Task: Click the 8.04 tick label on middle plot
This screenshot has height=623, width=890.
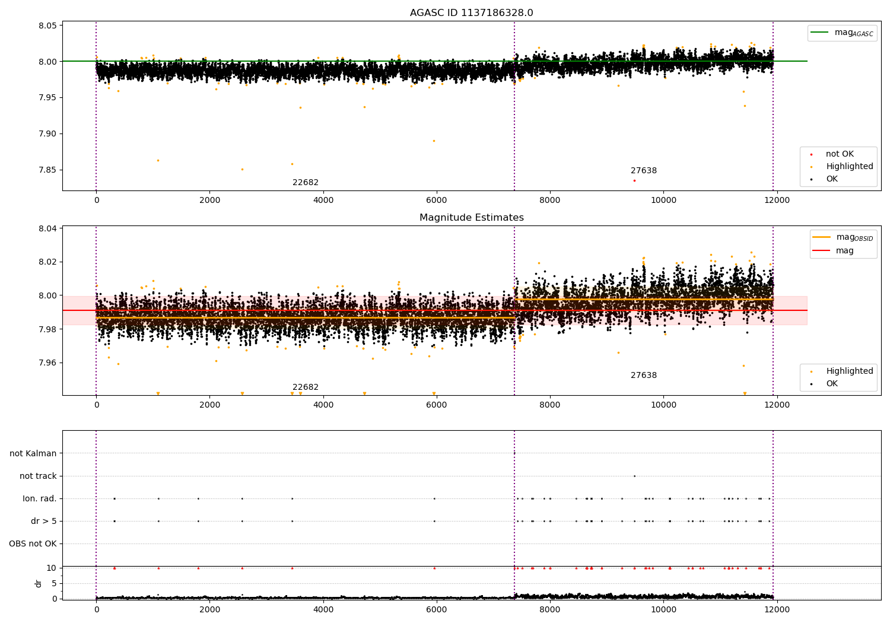Action: [x=48, y=228]
